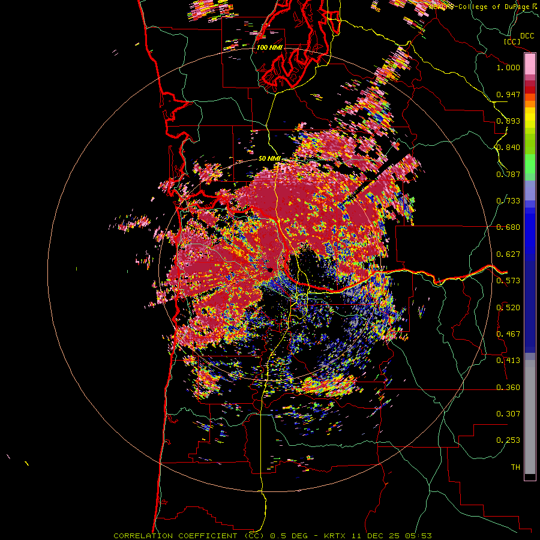Select the 0.253 scale value
This screenshot has width=540, height=540.
pyautogui.click(x=508, y=440)
